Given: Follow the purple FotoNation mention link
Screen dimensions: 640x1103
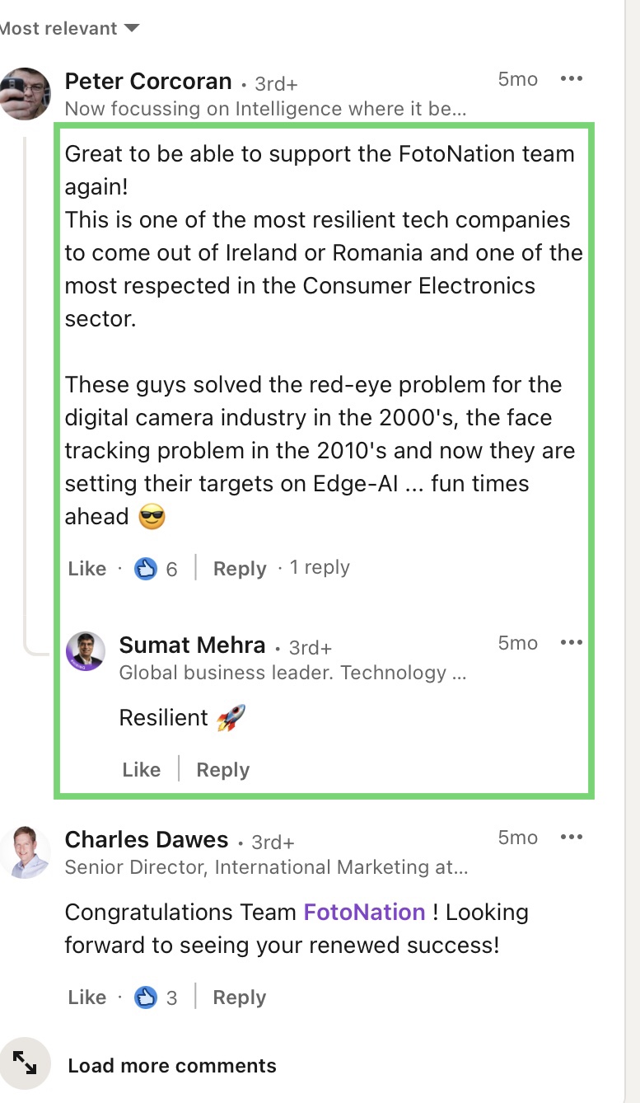Looking at the screenshot, I should point(364,913).
